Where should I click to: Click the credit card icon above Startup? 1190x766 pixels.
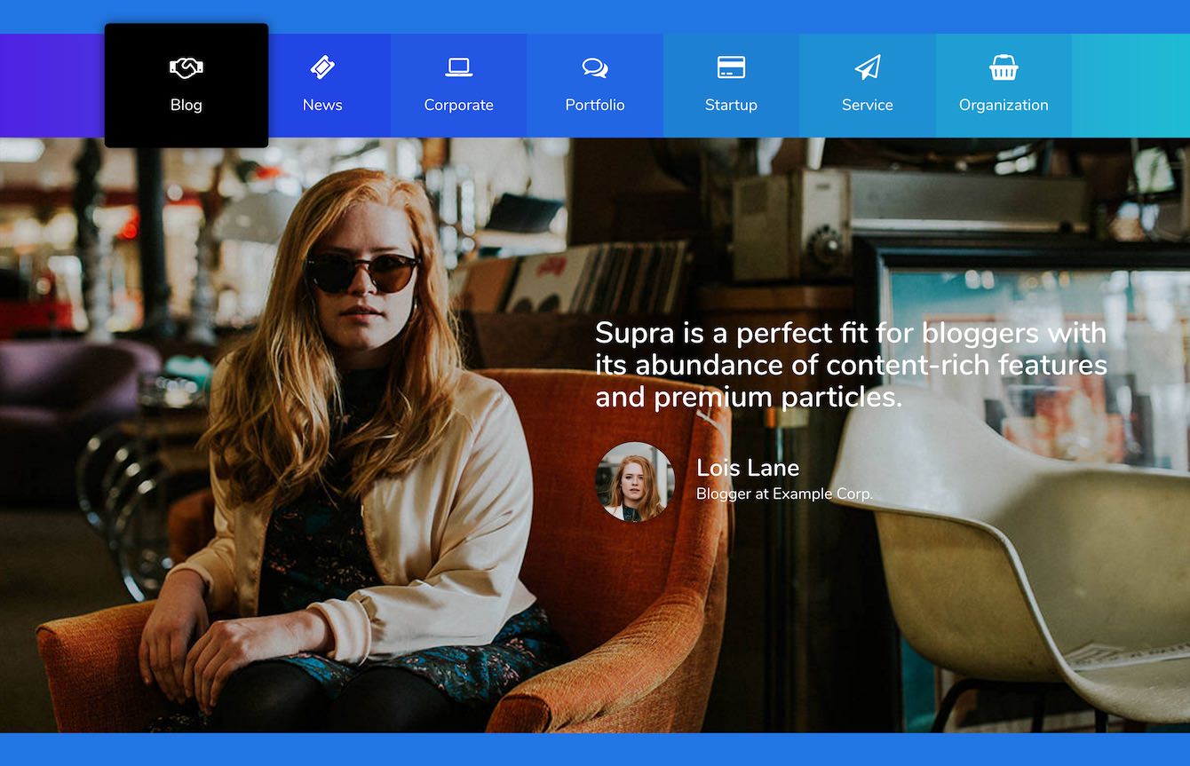731,67
